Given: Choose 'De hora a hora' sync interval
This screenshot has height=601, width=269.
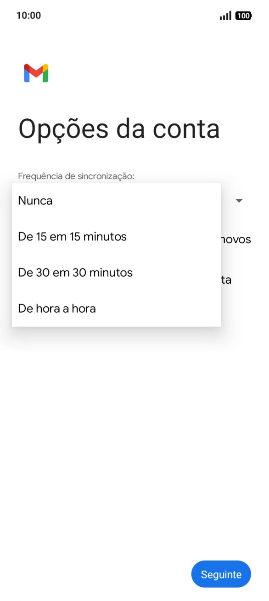Looking at the screenshot, I should pos(56,309).
